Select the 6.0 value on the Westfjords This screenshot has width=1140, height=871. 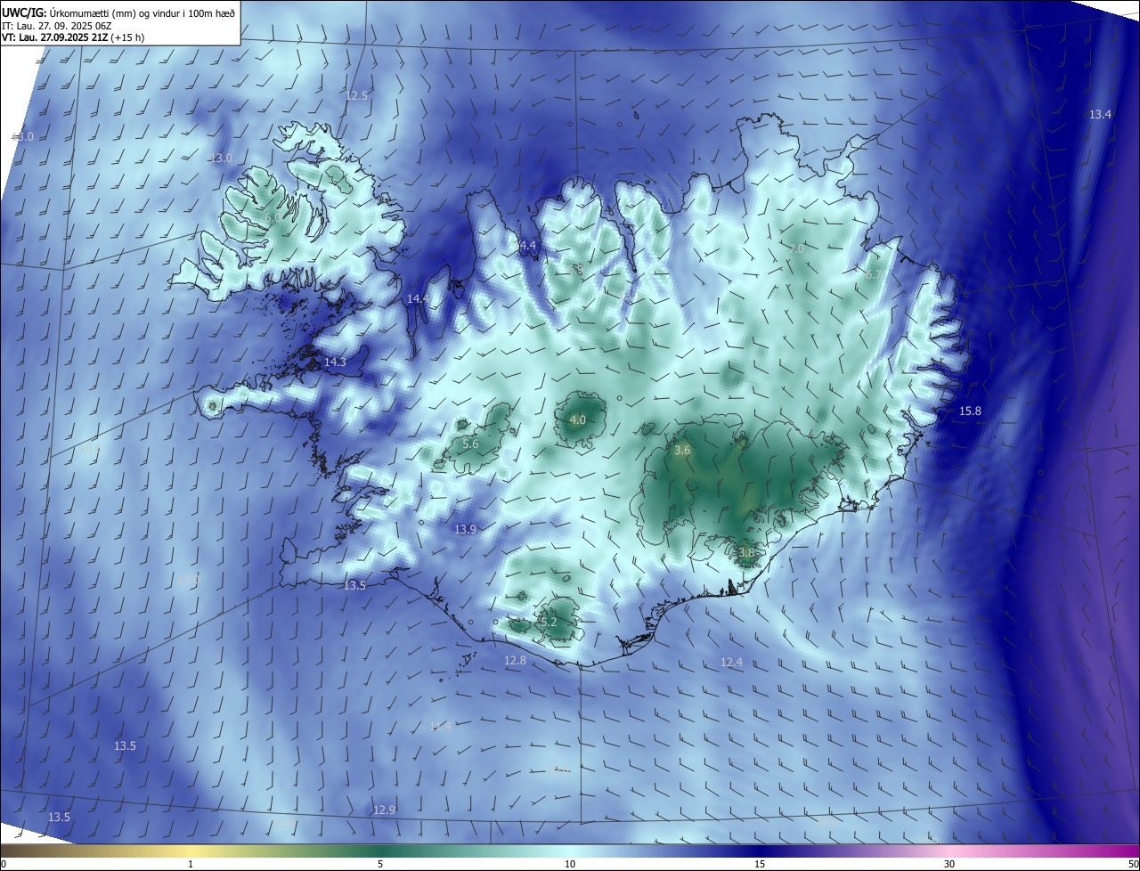pyautogui.click(x=273, y=217)
